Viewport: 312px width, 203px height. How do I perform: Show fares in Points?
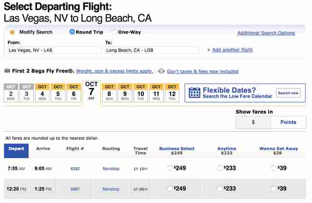288,122
